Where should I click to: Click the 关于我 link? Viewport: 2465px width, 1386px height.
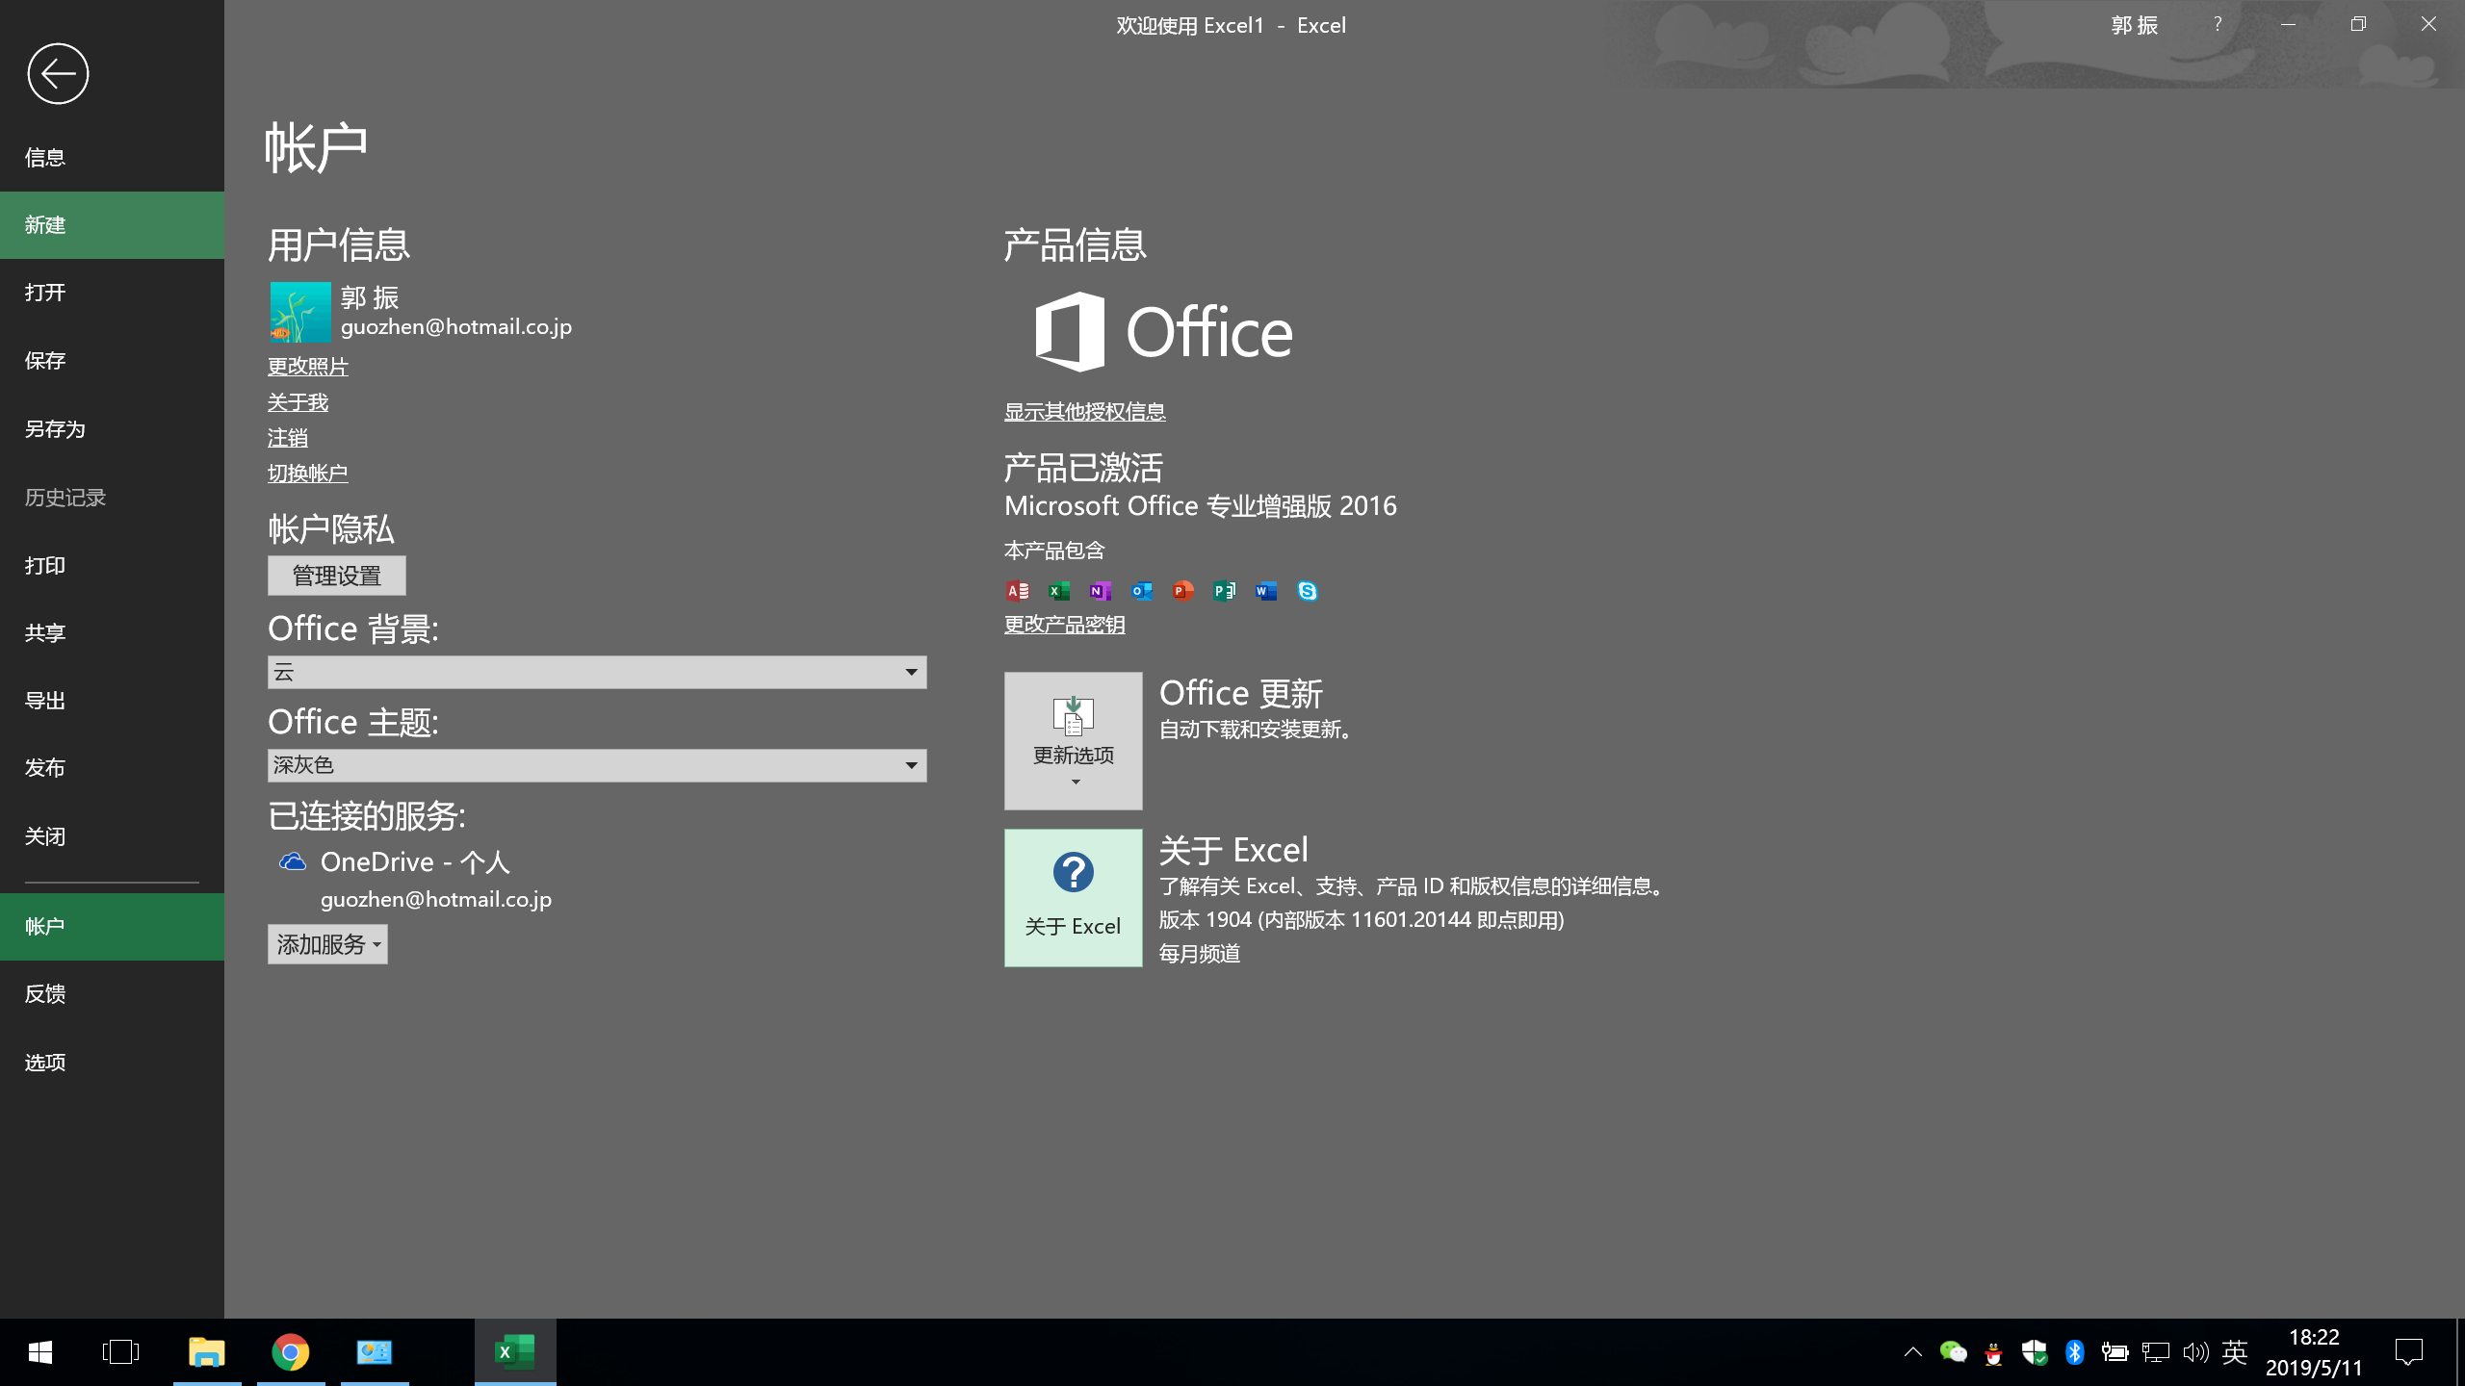298,402
